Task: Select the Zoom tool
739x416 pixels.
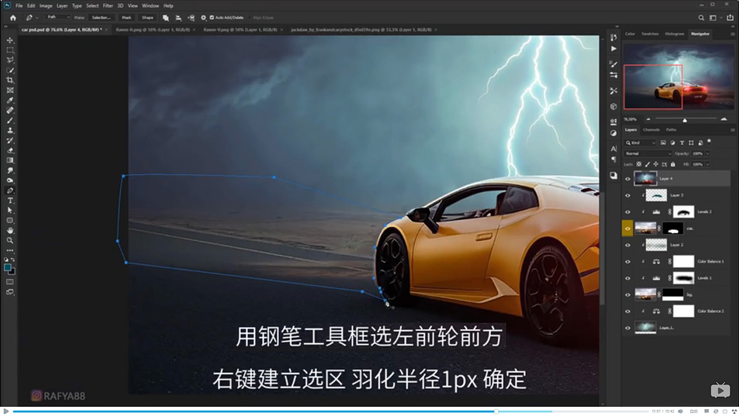Action: [9, 242]
